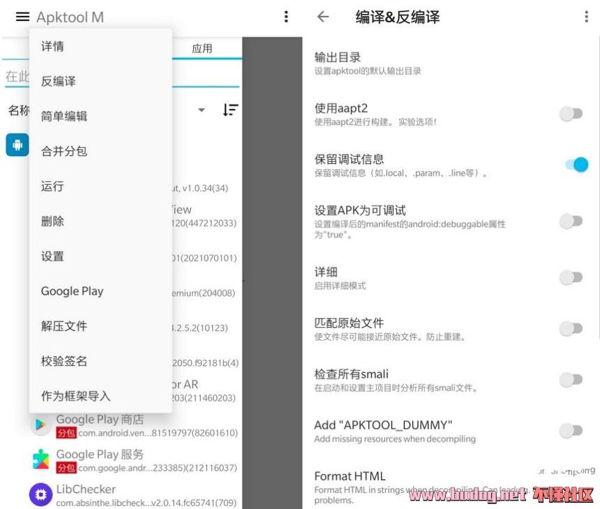Enable the 详细 mode switch
The height and width of the screenshot is (509, 600).
coord(571,278)
